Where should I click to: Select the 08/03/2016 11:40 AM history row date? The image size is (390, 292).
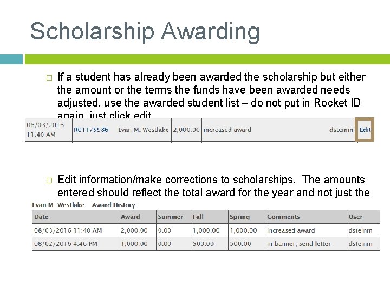68,230
